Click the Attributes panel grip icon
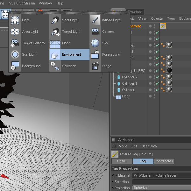 pos(114,146)
